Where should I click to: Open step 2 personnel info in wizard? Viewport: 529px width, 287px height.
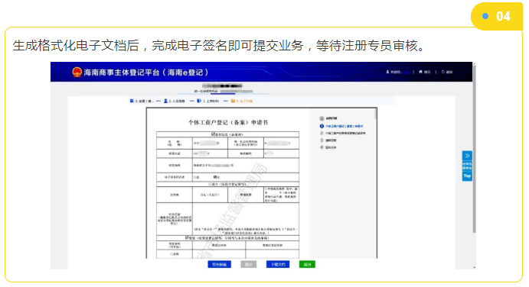pos(175,101)
